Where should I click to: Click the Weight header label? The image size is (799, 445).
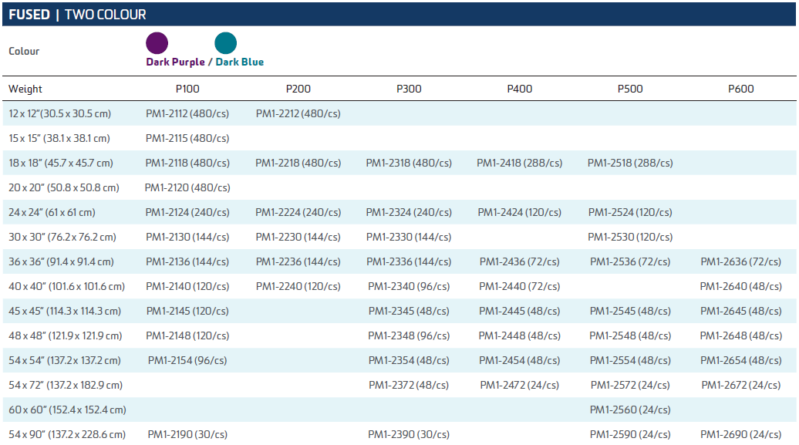click(25, 89)
